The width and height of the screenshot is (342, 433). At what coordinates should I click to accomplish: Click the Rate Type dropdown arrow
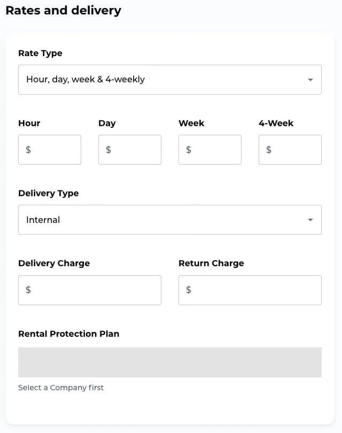310,79
